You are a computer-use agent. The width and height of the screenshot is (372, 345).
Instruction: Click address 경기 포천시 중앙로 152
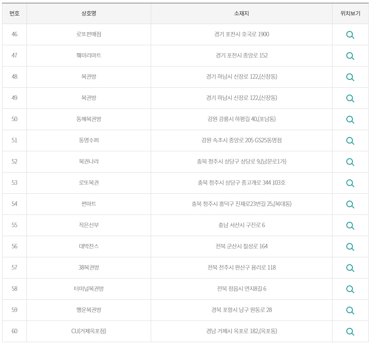[x=242, y=55]
